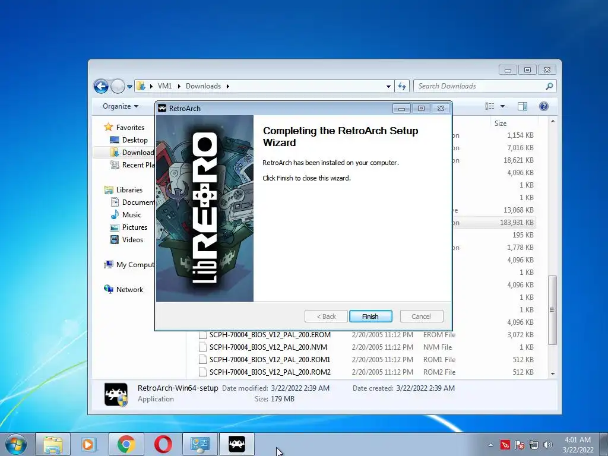Open Control Panel taskbar icon
608x456 pixels.
[x=199, y=444]
